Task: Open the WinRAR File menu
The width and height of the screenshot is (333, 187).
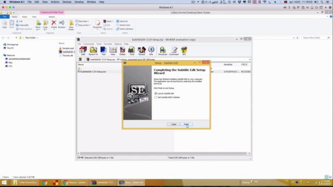Action: click(79, 44)
